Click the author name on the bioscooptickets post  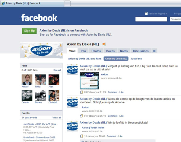[93, 123]
